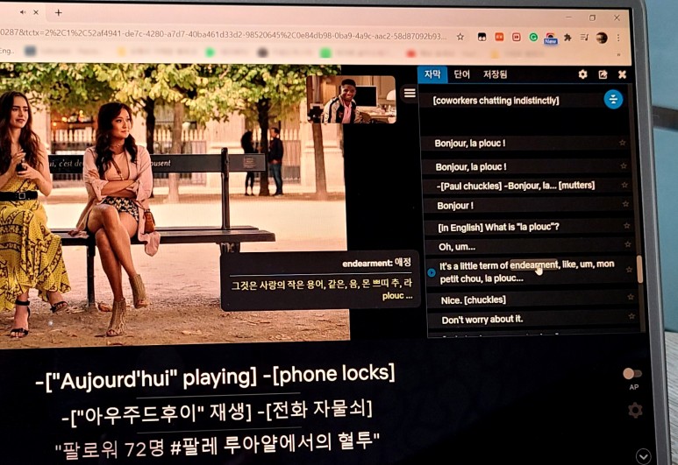
Task: Click the subtitle list scrollbar
Action: click(x=640, y=270)
